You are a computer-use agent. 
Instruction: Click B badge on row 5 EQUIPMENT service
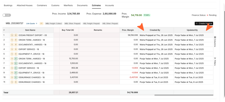(16, 54)
